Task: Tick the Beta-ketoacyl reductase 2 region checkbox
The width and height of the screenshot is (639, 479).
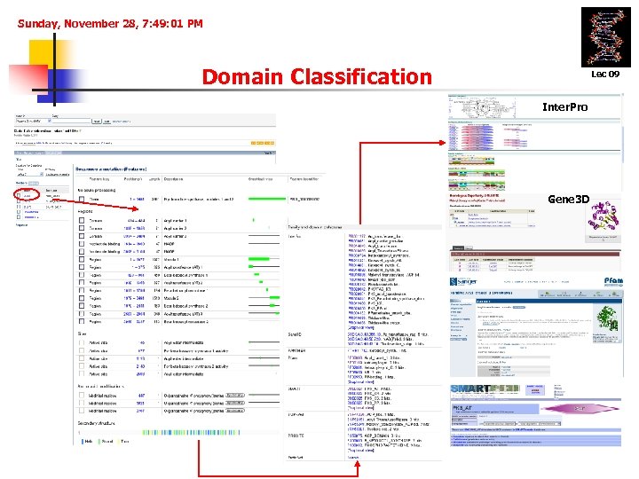Action: [82, 321]
